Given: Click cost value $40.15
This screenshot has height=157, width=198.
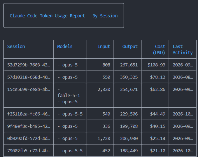Looking at the screenshot, I should (157, 126).
